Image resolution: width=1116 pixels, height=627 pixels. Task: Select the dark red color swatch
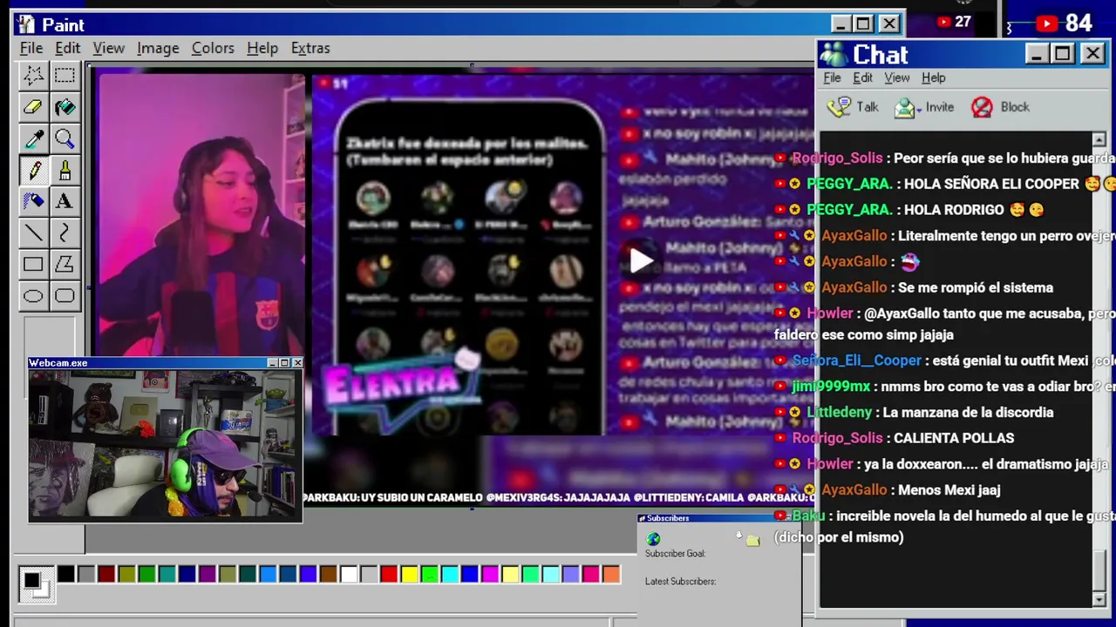(x=106, y=574)
